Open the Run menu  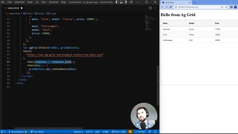point(44,2)
